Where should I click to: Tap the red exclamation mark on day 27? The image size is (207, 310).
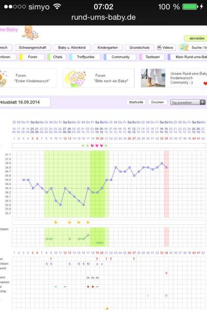pyautogui.click(x=134, y=259)
